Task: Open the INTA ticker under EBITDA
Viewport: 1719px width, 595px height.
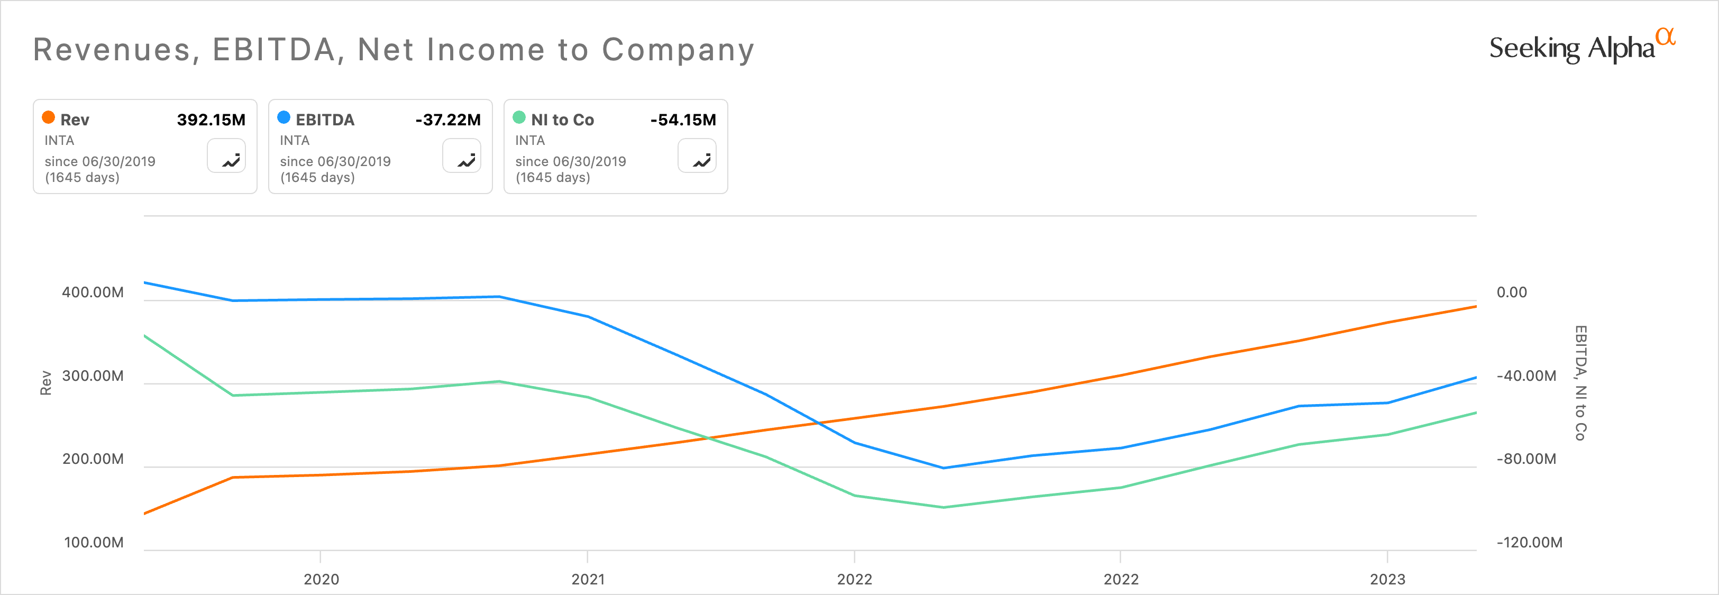Action: (x=295, y=140)
